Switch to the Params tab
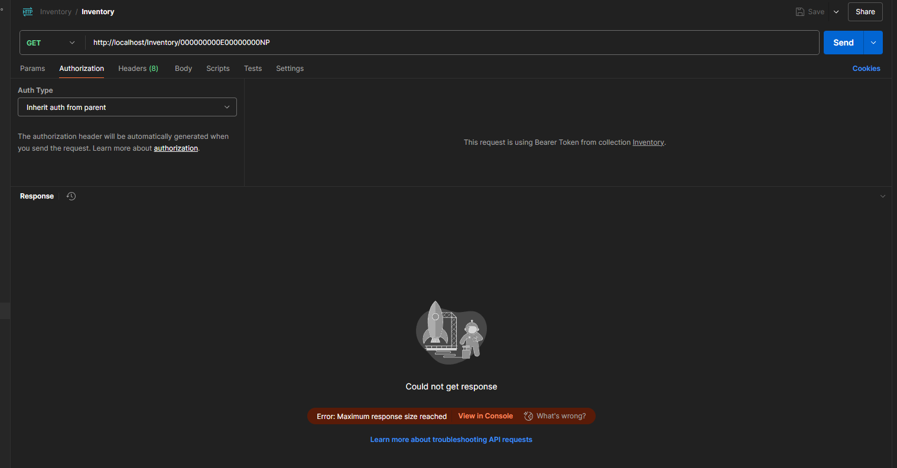 tap(32, 69)
